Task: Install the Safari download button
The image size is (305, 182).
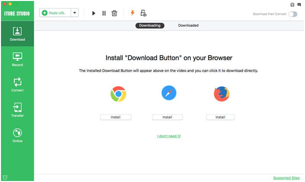Action: pyautogui.click(x=167, y=117)
